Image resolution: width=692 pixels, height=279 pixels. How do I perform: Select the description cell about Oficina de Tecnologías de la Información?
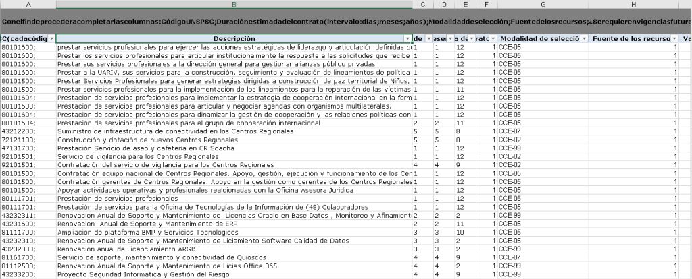click(234, 207)
